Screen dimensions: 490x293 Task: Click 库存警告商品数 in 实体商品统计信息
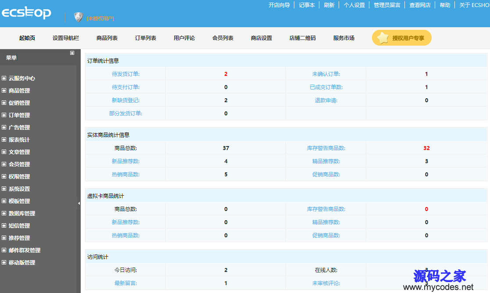click(326, 148)
